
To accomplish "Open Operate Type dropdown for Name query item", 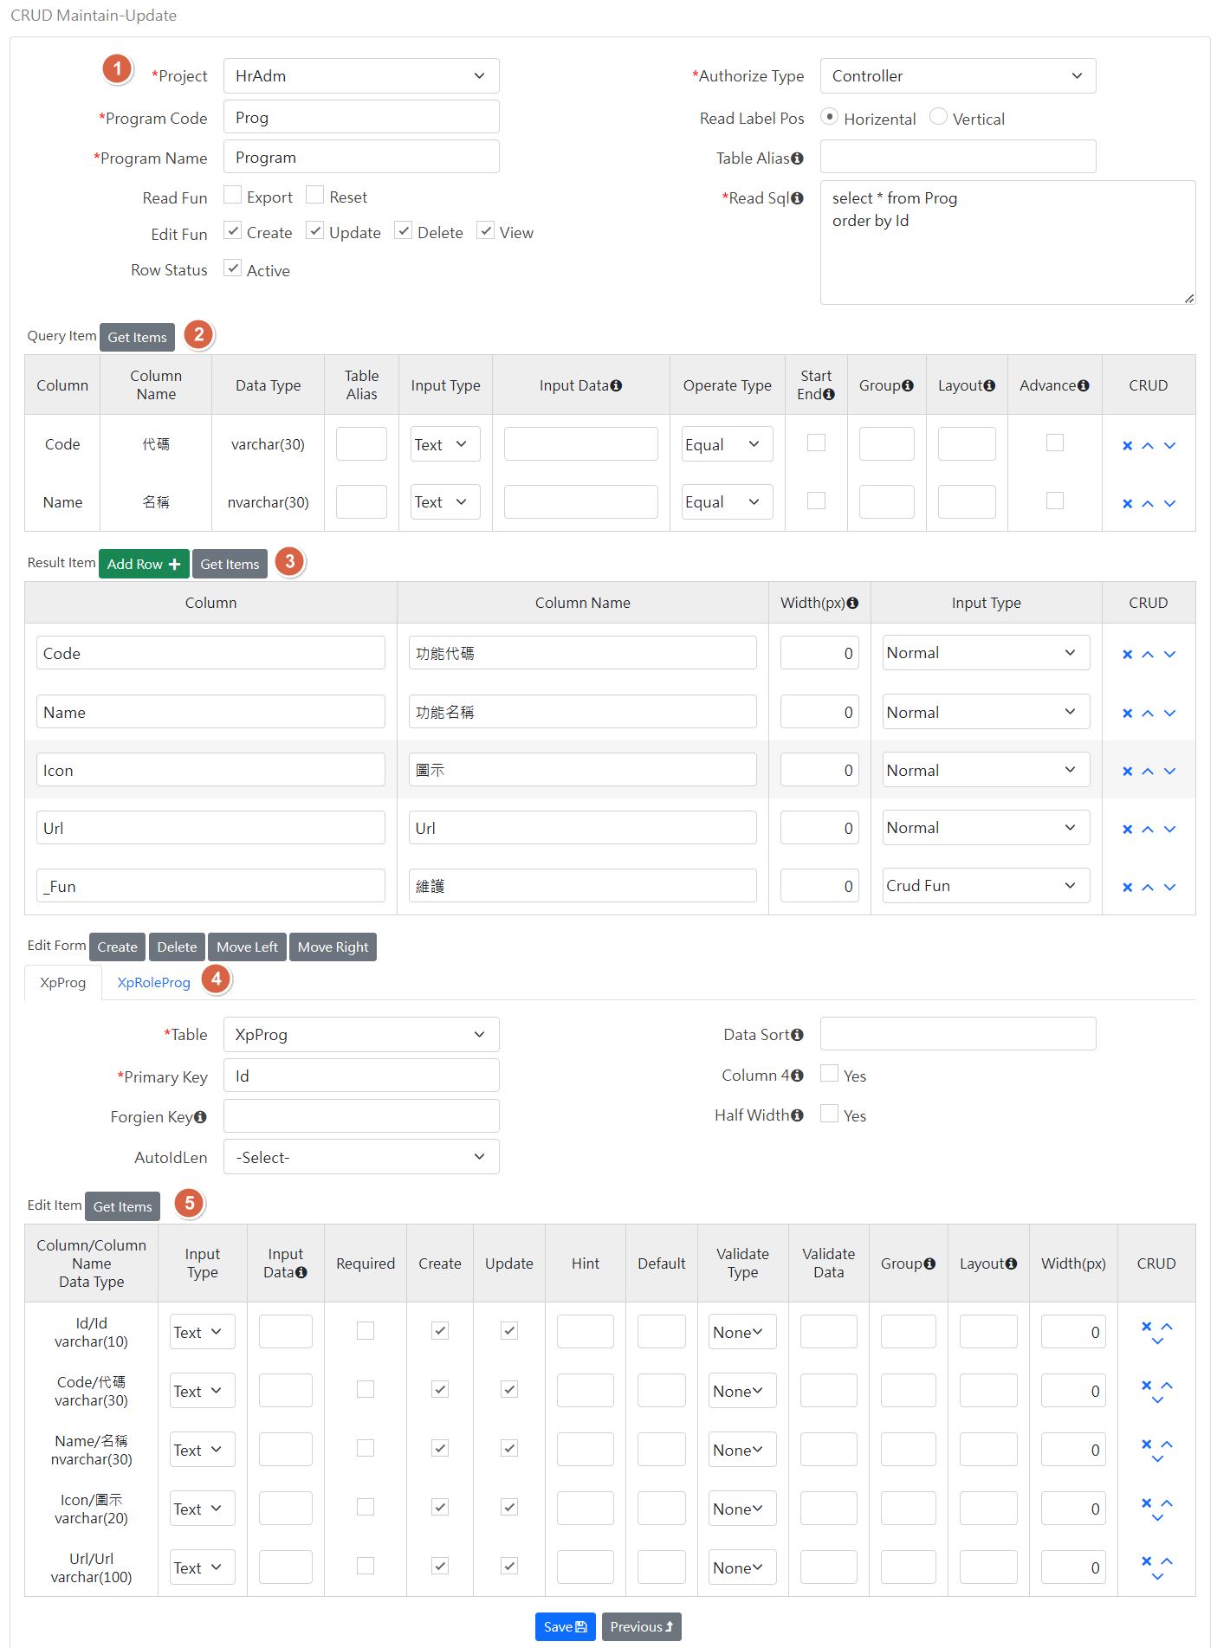I will pos(727,502).
